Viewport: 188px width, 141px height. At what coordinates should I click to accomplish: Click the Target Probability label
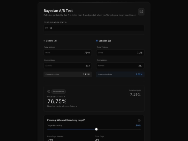(x=55, y=125)
